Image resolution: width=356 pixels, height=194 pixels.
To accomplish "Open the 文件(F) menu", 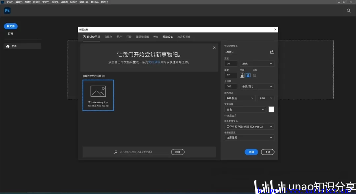I will (10, 2).
